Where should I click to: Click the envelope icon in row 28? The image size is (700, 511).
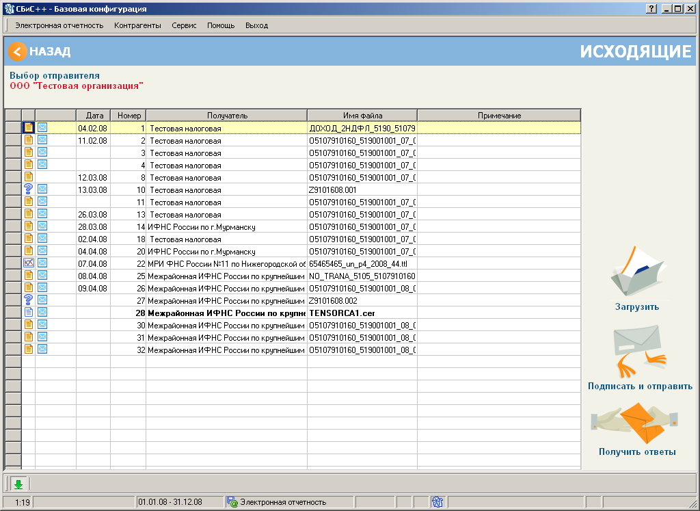click(42, 313)
